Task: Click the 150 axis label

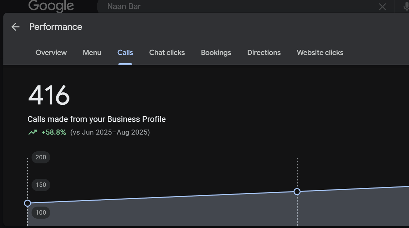Action: [41, 185]
